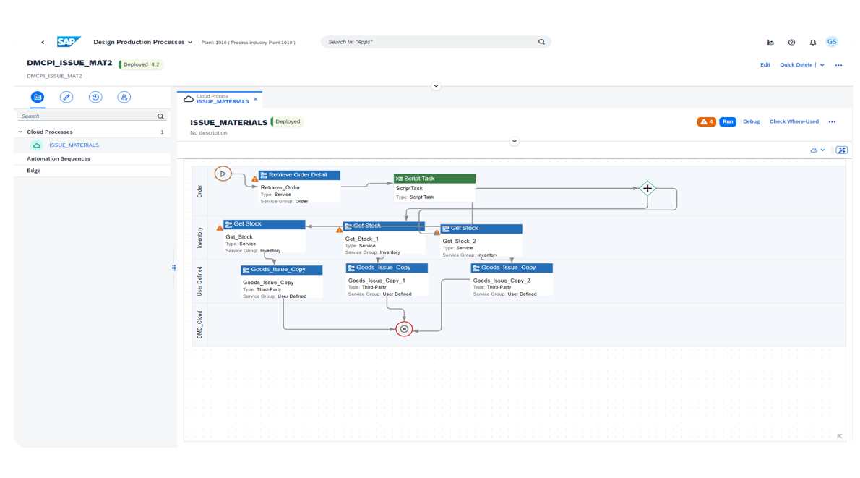Toggle the auto-layout magic wand button
Viewport: 860px width, 478px height.
pyautogui.click(x=841, y=150)
